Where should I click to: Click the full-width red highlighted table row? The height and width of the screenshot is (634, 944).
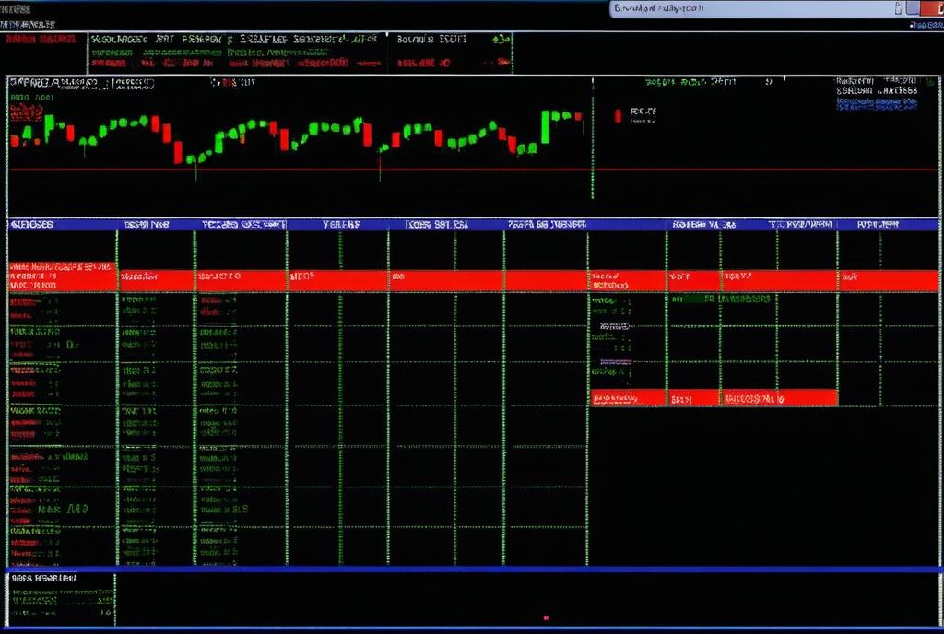473,280
